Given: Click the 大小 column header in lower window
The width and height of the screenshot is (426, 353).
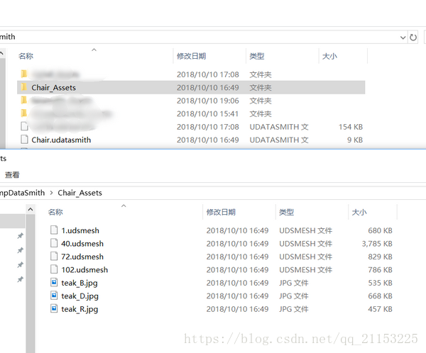Looking at the screenshot, I should click(359, 212).
